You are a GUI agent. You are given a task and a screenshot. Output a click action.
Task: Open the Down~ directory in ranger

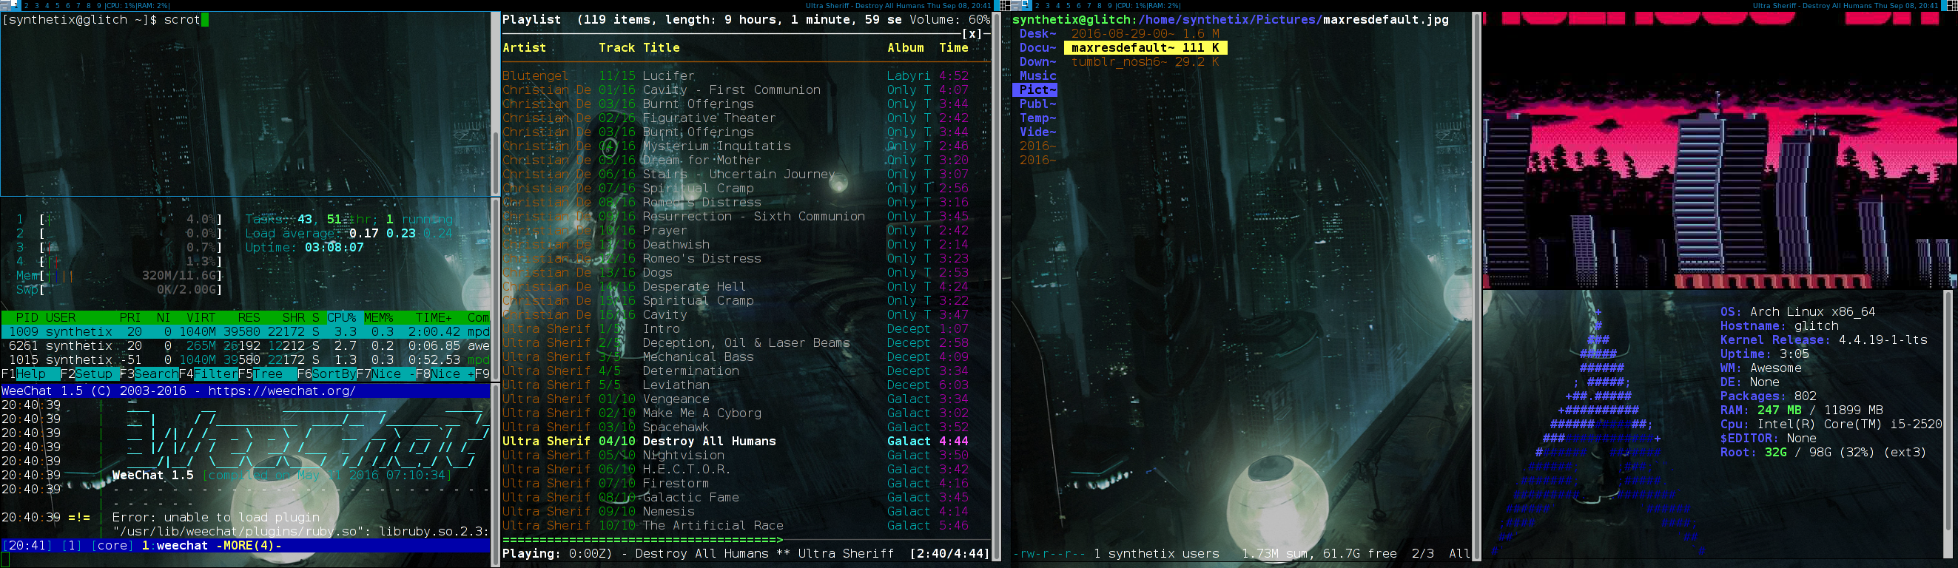(x=1037, y=61)
